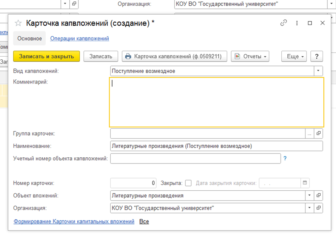336x242 pixels.
Task: Toggle the Закрыта checkbox
Action: coord(188,183)
